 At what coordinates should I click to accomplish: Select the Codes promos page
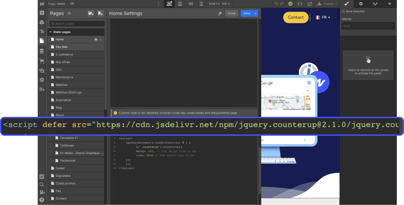76,183
